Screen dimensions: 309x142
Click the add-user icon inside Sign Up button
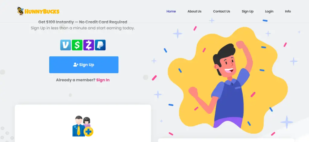pos(76,65)
